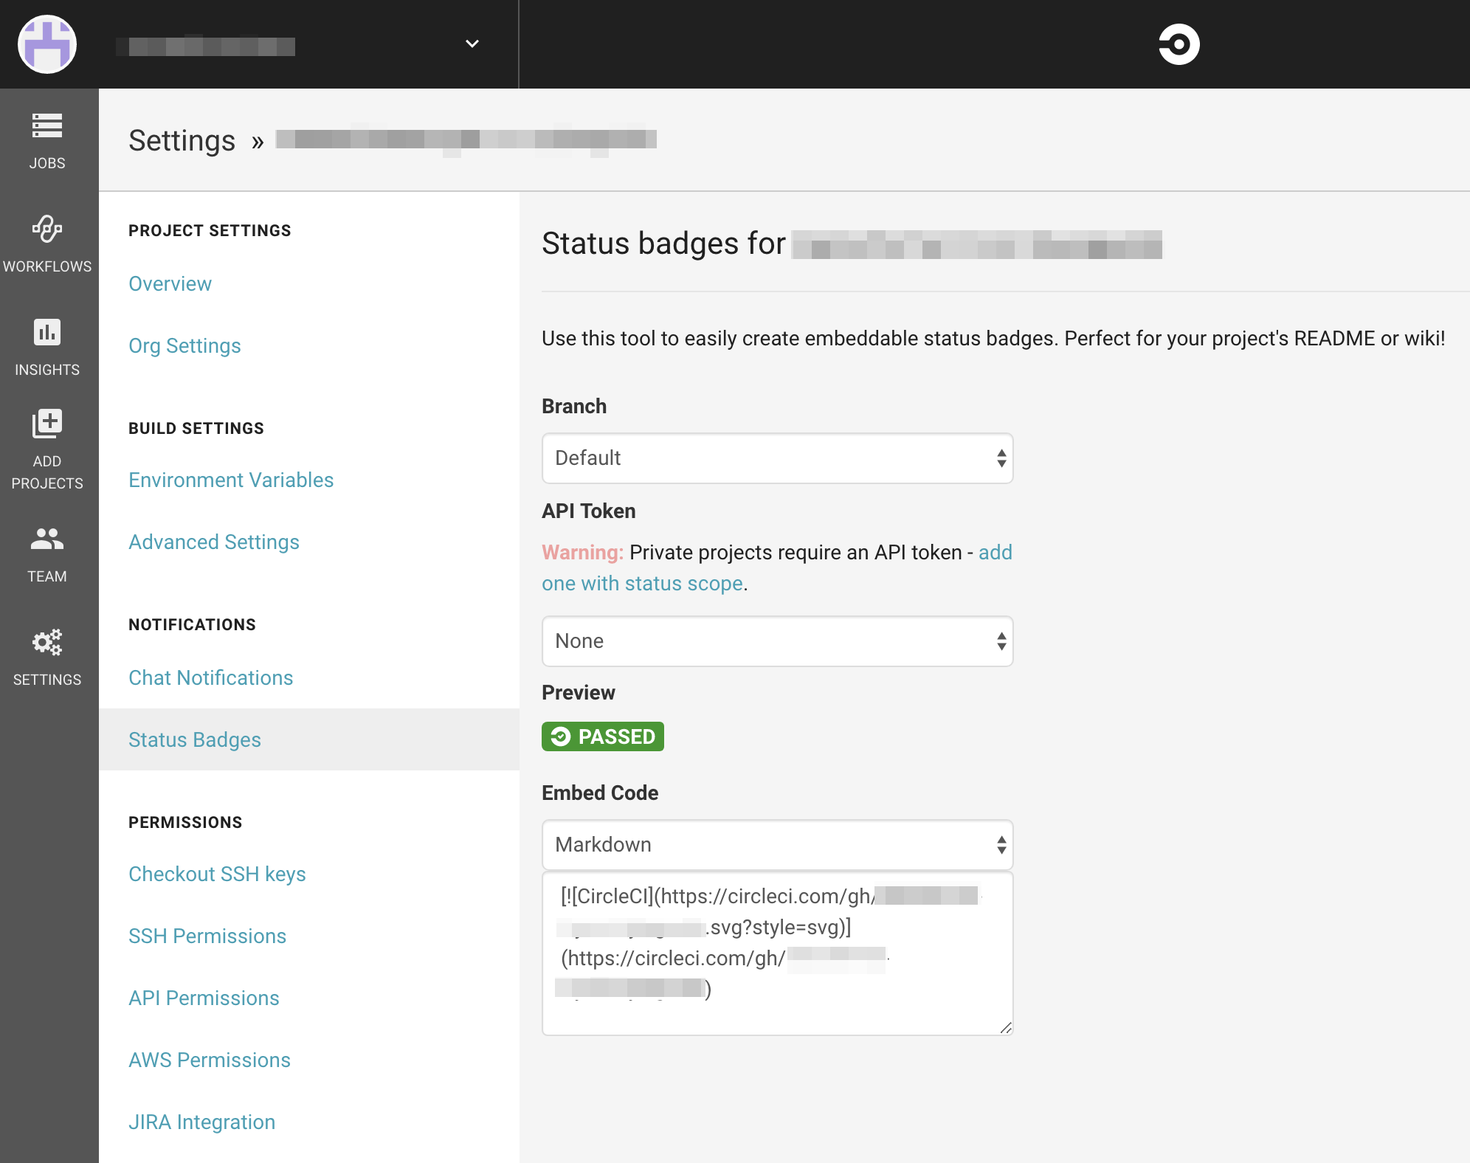Click the PASSED badge preview
Viewport: 1470px width, 1163px height.
tap(602, 736)
